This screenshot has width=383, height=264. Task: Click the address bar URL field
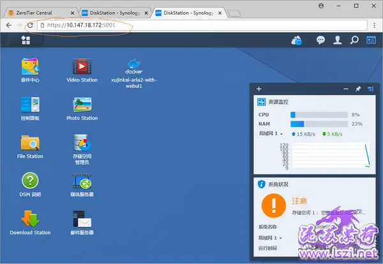coord(202,25)
